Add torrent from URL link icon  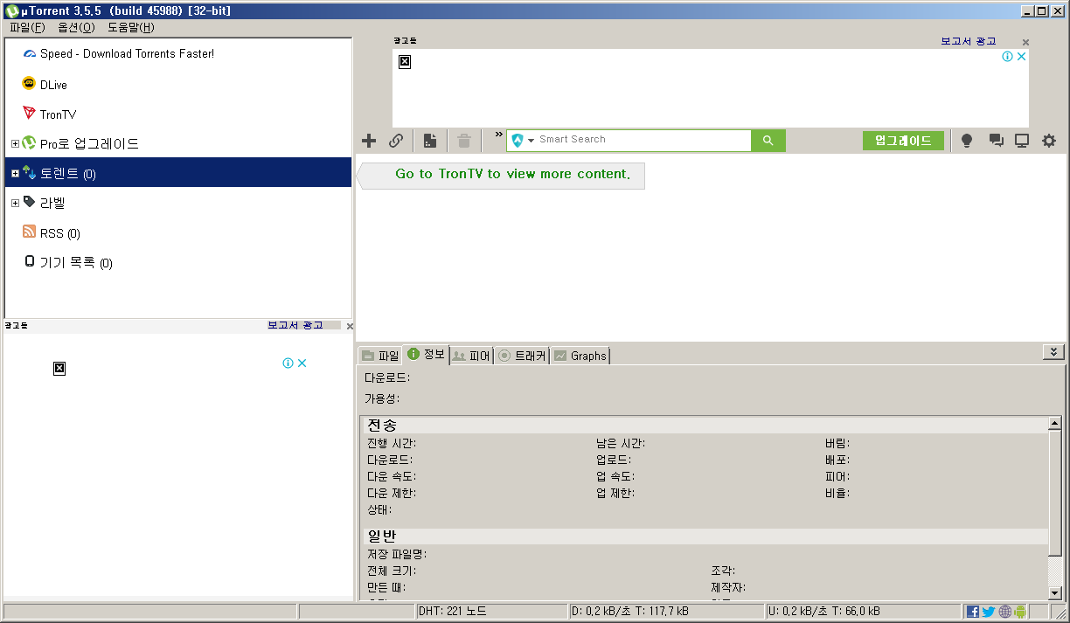396,141
